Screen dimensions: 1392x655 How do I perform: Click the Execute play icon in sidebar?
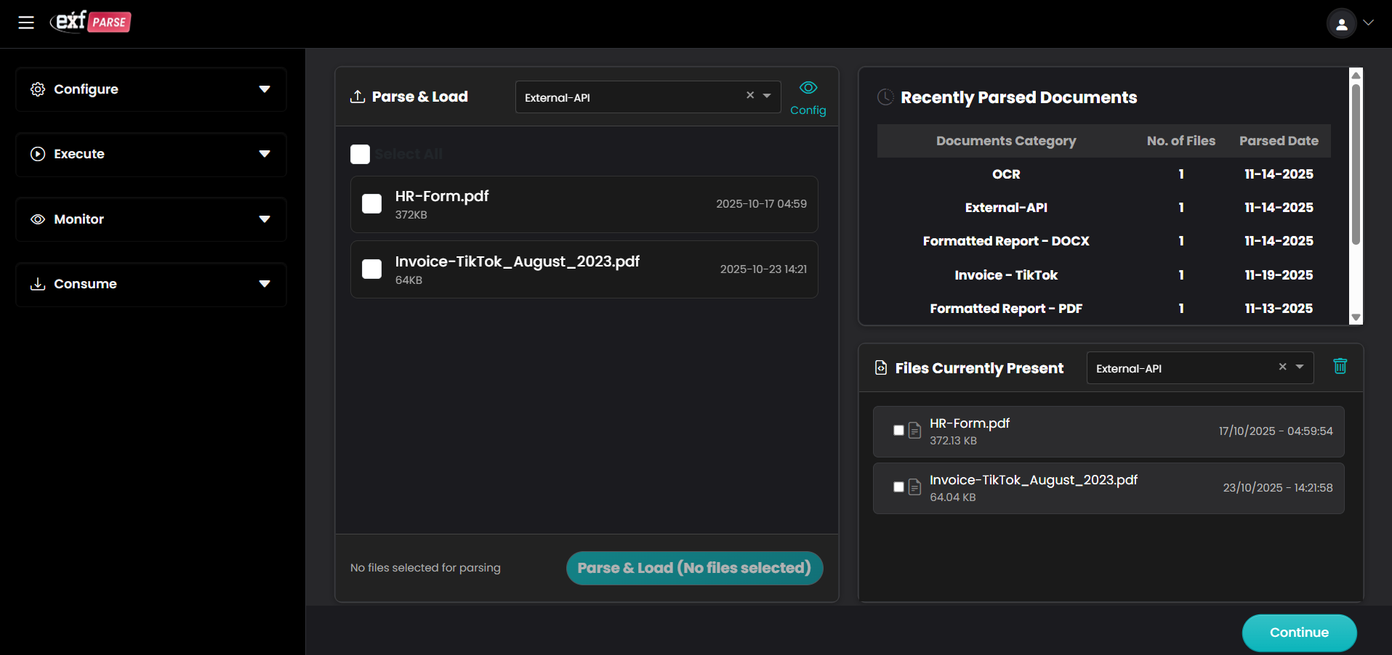(38, 154)
